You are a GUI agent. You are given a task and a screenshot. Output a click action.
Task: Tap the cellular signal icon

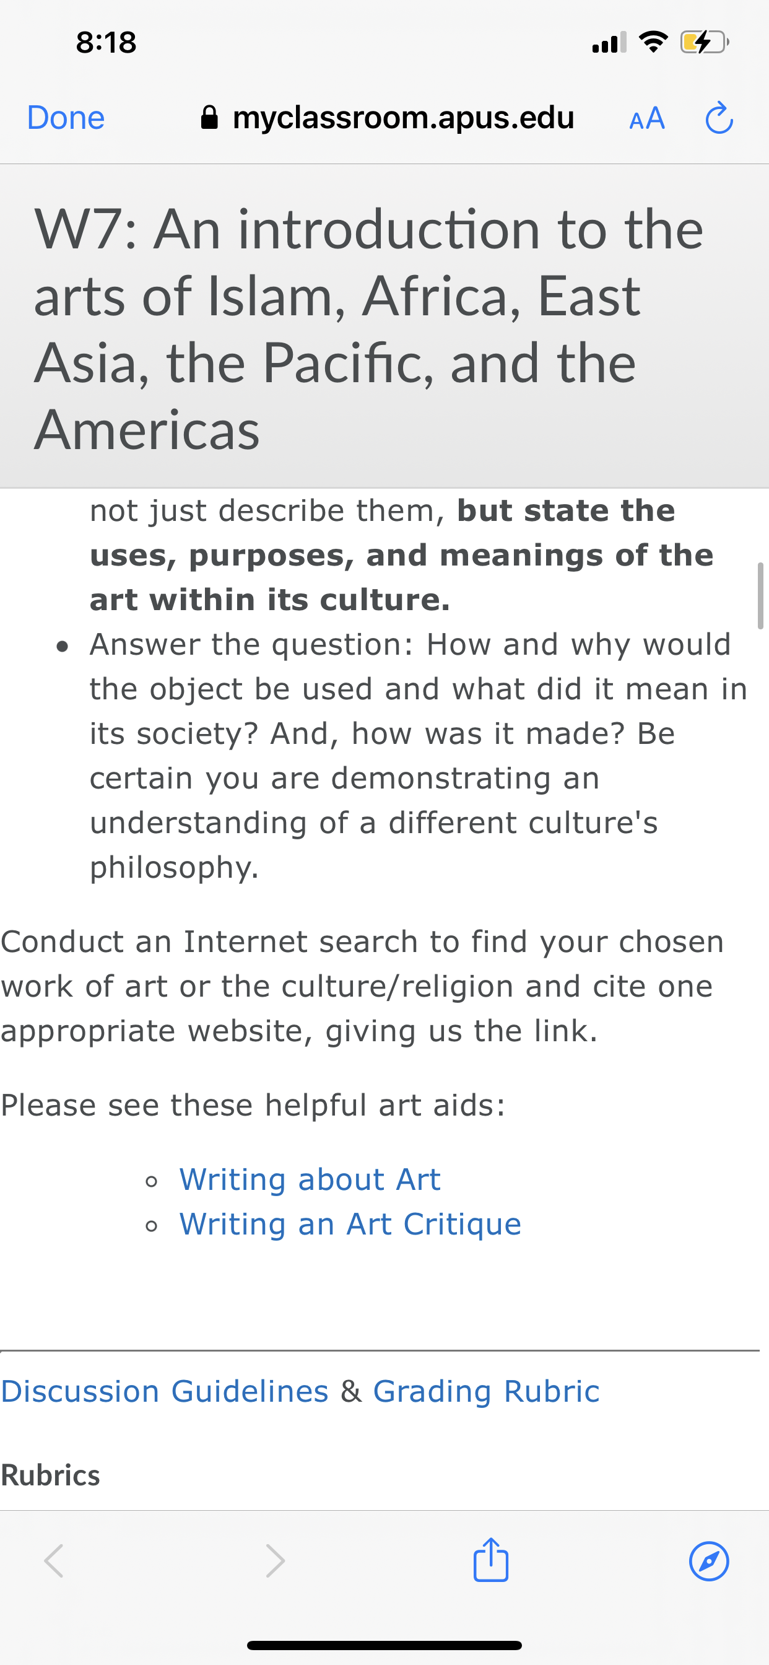[x=609, y=43]
